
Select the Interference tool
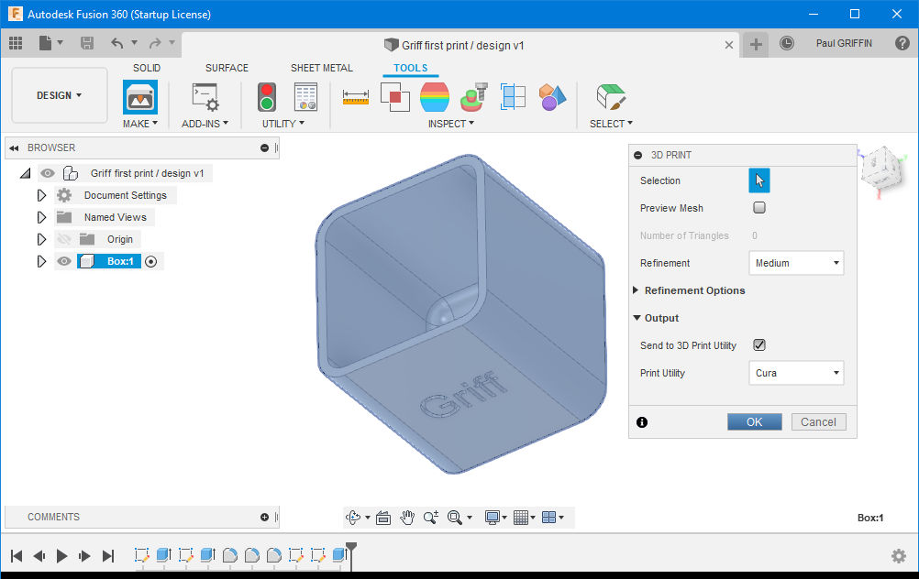pos(395,97)
